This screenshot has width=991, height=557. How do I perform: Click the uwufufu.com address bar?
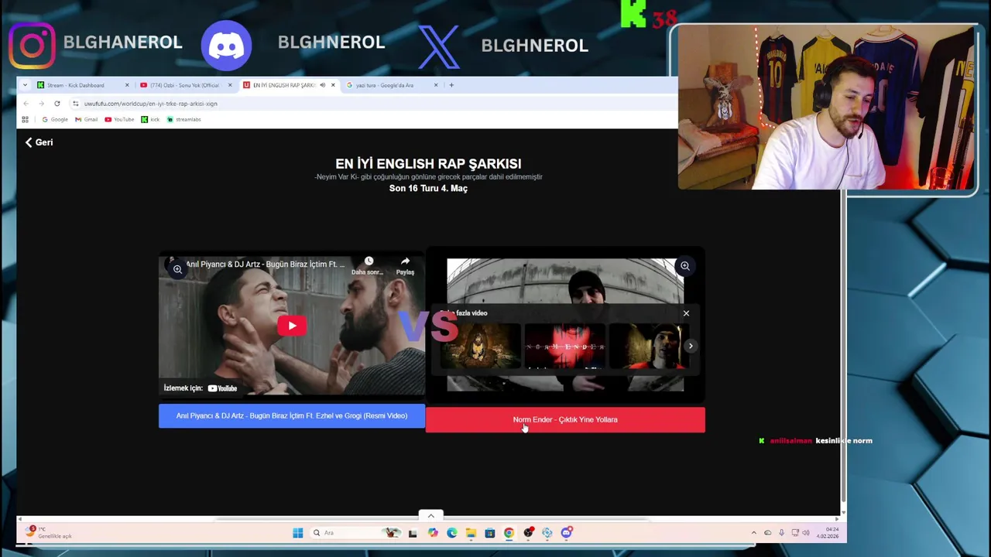pyautogui.click(x=372, y=104)
